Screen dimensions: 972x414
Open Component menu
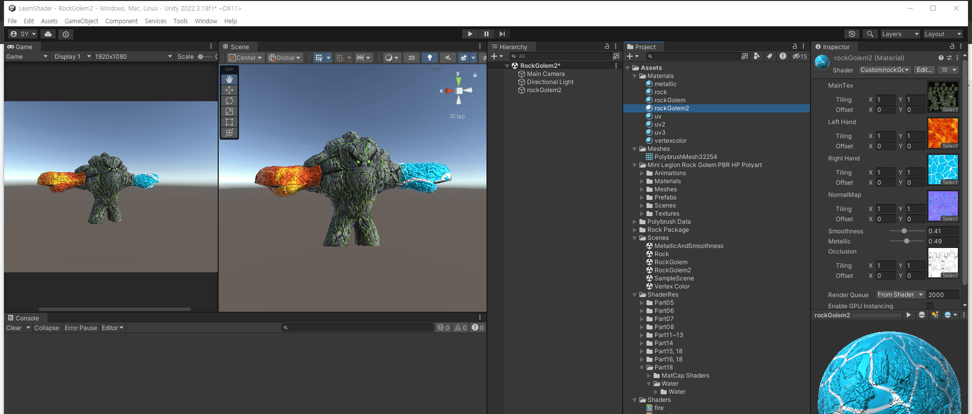coord(121,21)
